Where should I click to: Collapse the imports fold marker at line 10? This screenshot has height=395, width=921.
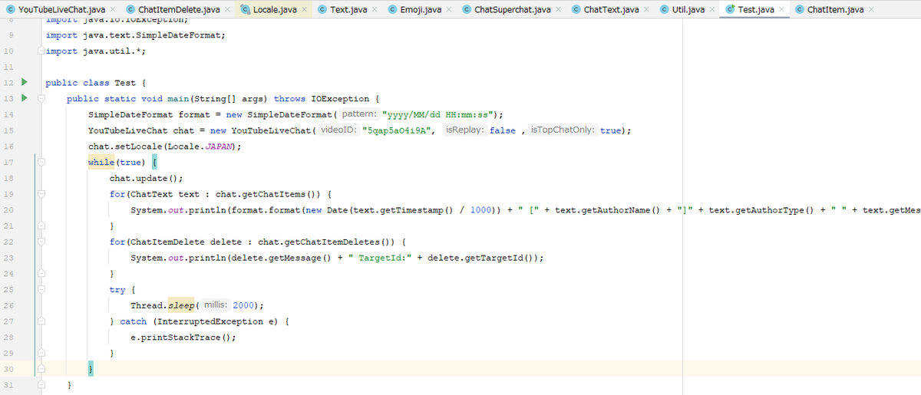[x=41, y=51]
